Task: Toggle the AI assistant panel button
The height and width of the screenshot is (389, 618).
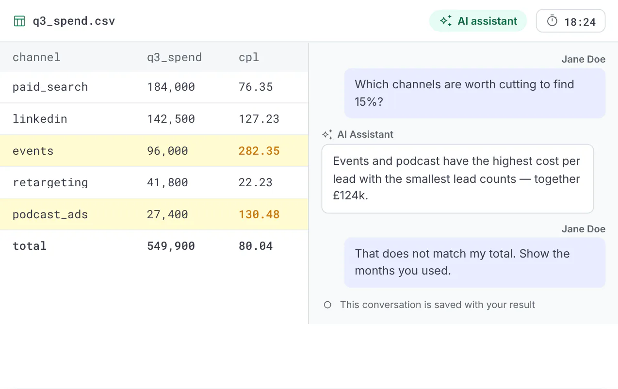Action: 478,21
